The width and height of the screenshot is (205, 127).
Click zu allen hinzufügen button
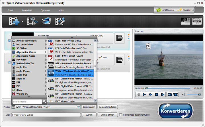pyautogui.click(x=108, y=107)
